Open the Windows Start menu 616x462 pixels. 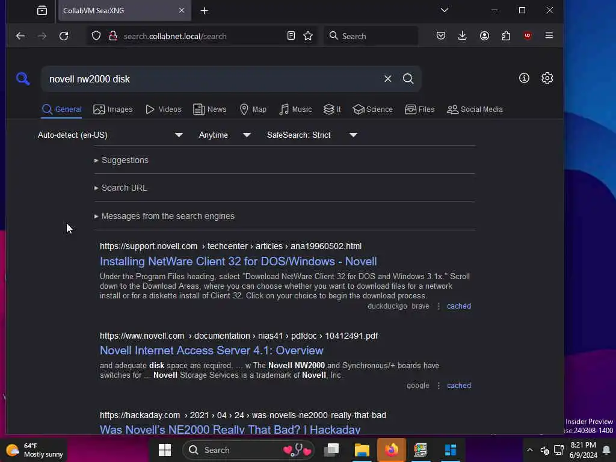165,450
